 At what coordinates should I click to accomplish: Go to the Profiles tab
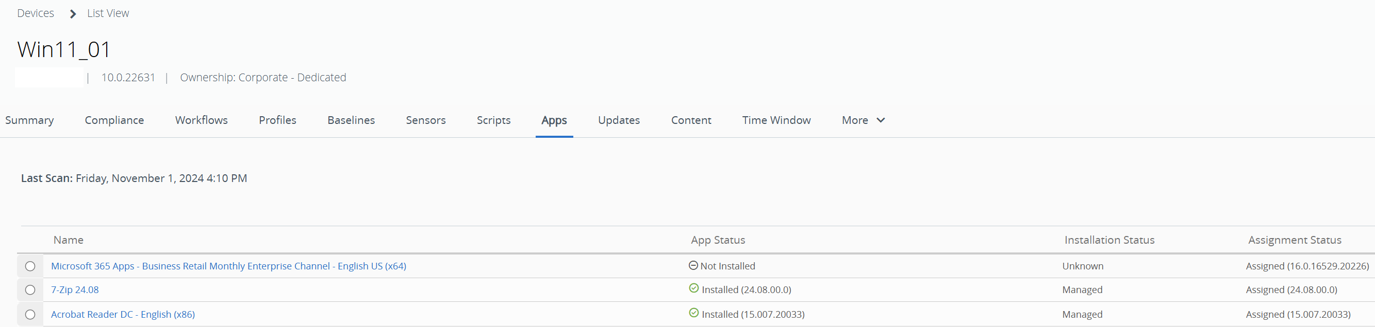coord(277,120)
